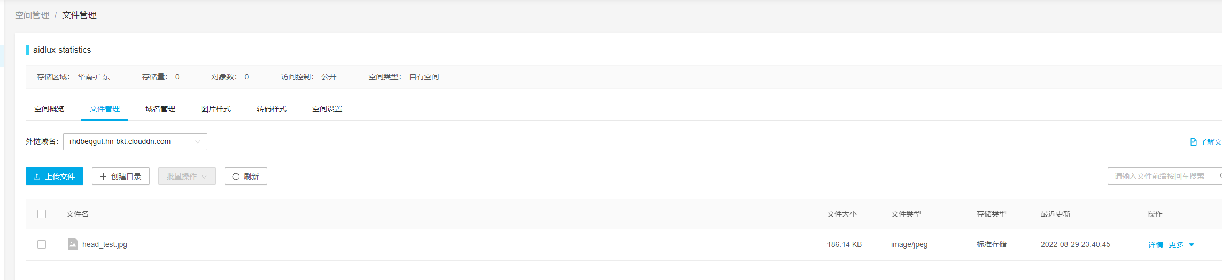The height and width of the screenshot is (280, 1222).
Task: Click the head_test.jpg file name
Action: click(x=105, y=244)
